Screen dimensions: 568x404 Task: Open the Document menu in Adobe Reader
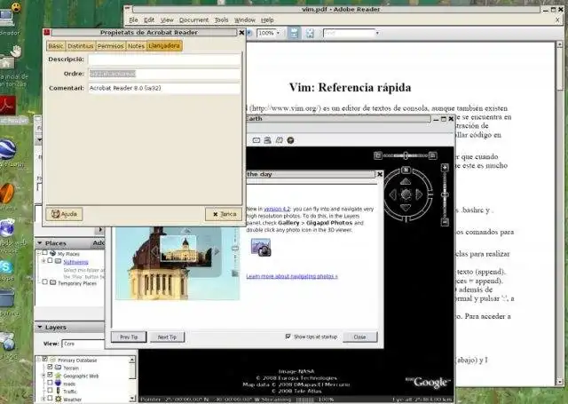(193, 20)
